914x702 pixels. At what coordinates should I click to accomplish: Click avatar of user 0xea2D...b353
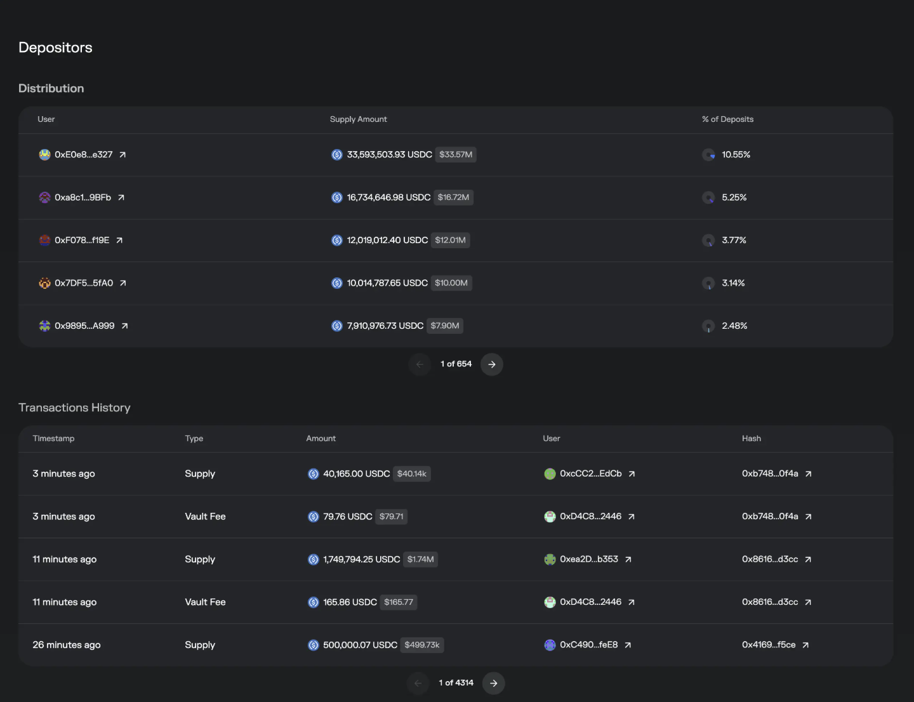[550, 559]
